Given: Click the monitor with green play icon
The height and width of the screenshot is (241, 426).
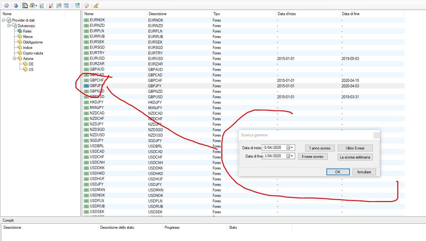Looking at the screenshot, I should pyautogui.click(x=77, y=5).
